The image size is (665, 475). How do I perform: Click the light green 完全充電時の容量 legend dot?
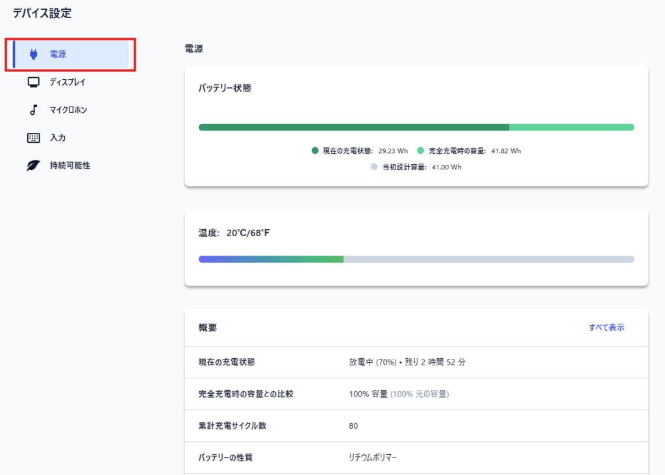420,151
